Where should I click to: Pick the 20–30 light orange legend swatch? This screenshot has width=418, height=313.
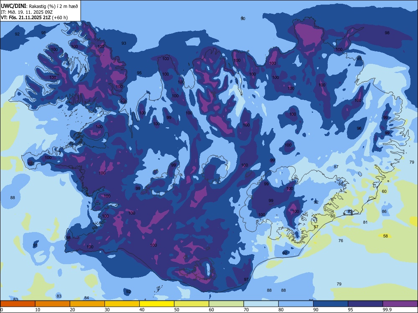[x=87, y=304]
